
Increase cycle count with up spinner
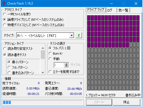click(66, 64)
